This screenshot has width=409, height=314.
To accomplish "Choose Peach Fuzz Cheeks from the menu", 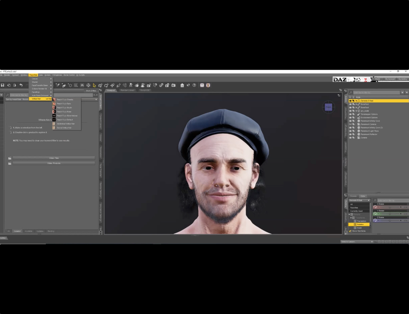I will point(65,100).
